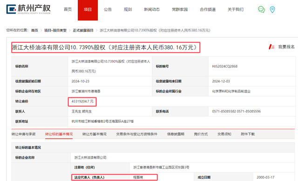Click the 联系地址 value 杭州市钱江新城

coord(102,121)
